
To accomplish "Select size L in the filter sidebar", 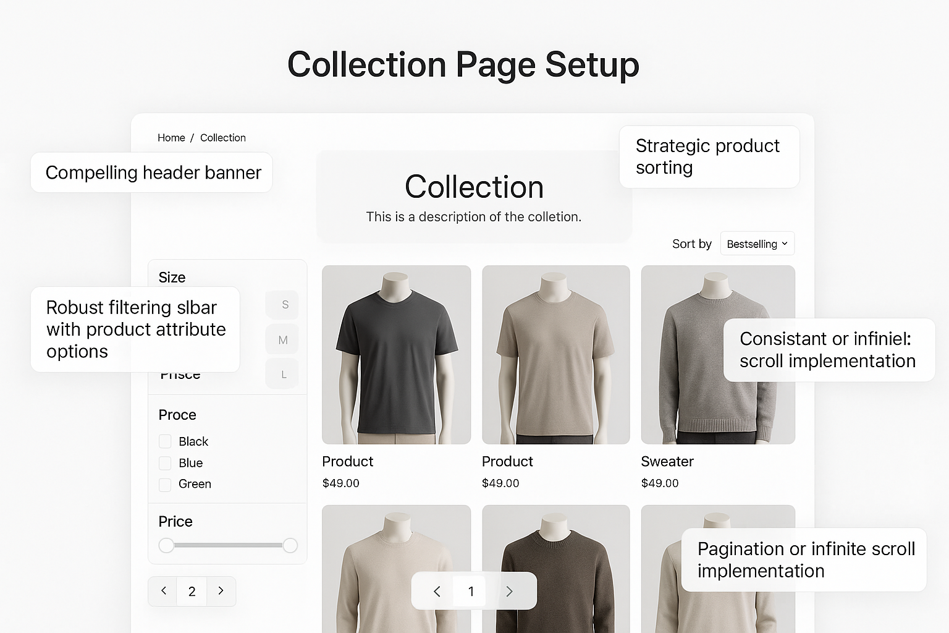I will coord(282,373).
